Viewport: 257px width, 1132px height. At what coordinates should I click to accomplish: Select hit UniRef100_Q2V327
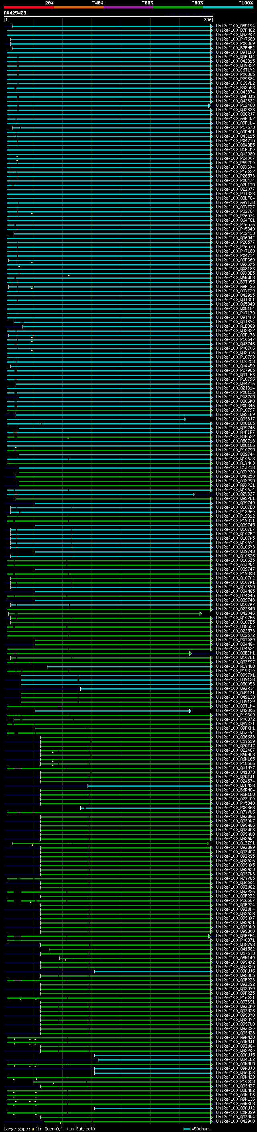pyautogui.click(x=235, y=494)
